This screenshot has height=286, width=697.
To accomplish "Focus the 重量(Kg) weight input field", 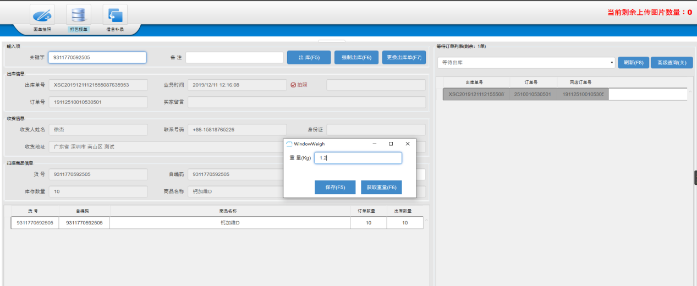I will pos(358,158).
